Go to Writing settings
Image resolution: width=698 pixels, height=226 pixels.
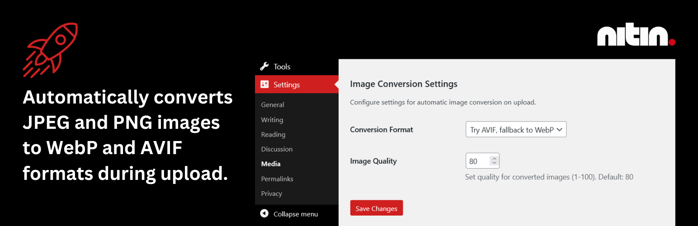point(272,120)
